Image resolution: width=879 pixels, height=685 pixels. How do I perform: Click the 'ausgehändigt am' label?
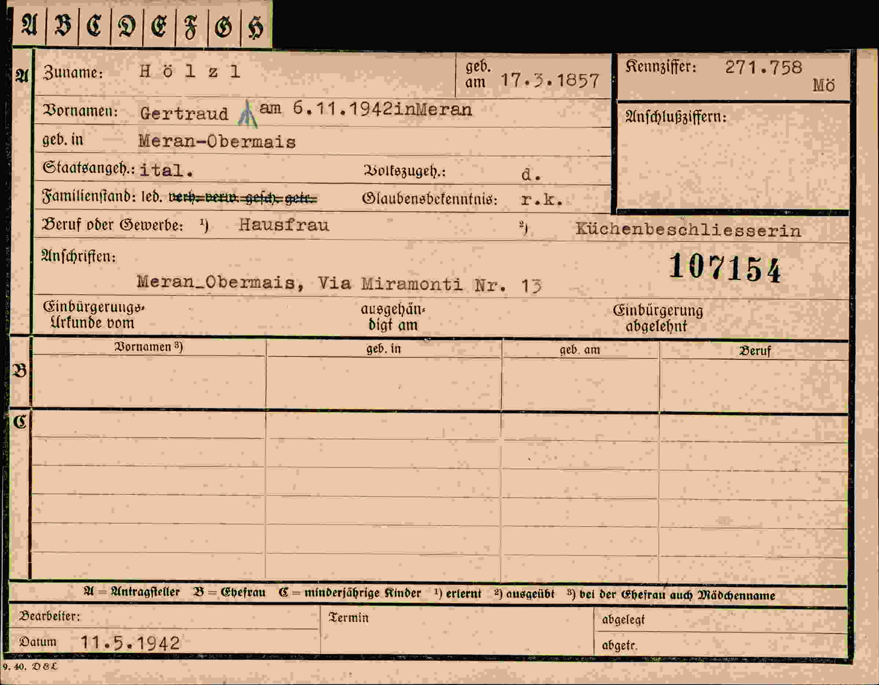(x=393, y=317)
